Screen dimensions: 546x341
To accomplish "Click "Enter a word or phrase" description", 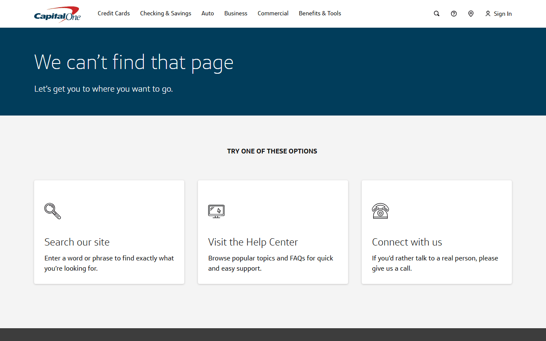I will point(109,263).
